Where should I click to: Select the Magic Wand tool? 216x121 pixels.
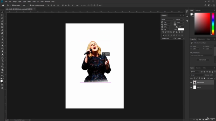click(2, 21)
